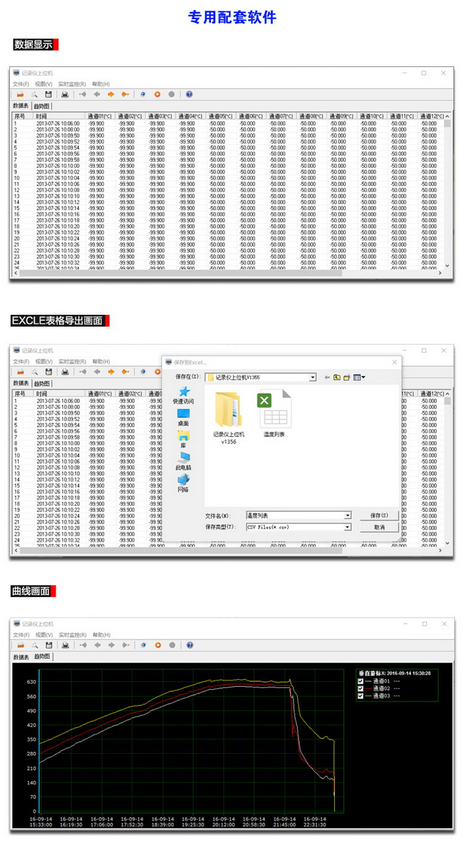
Task: Create a new folder in the save dialog
Action: [347, 377]
